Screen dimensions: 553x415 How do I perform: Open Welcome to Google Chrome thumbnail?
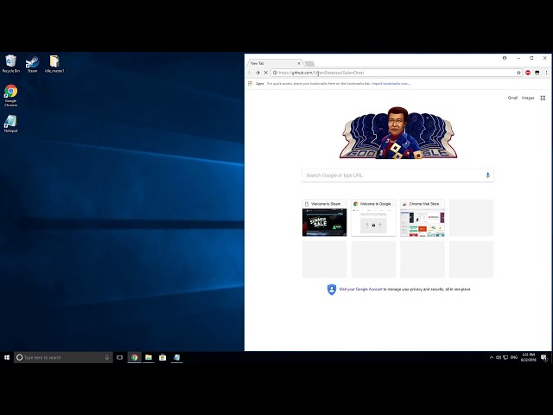pos(373,218)
